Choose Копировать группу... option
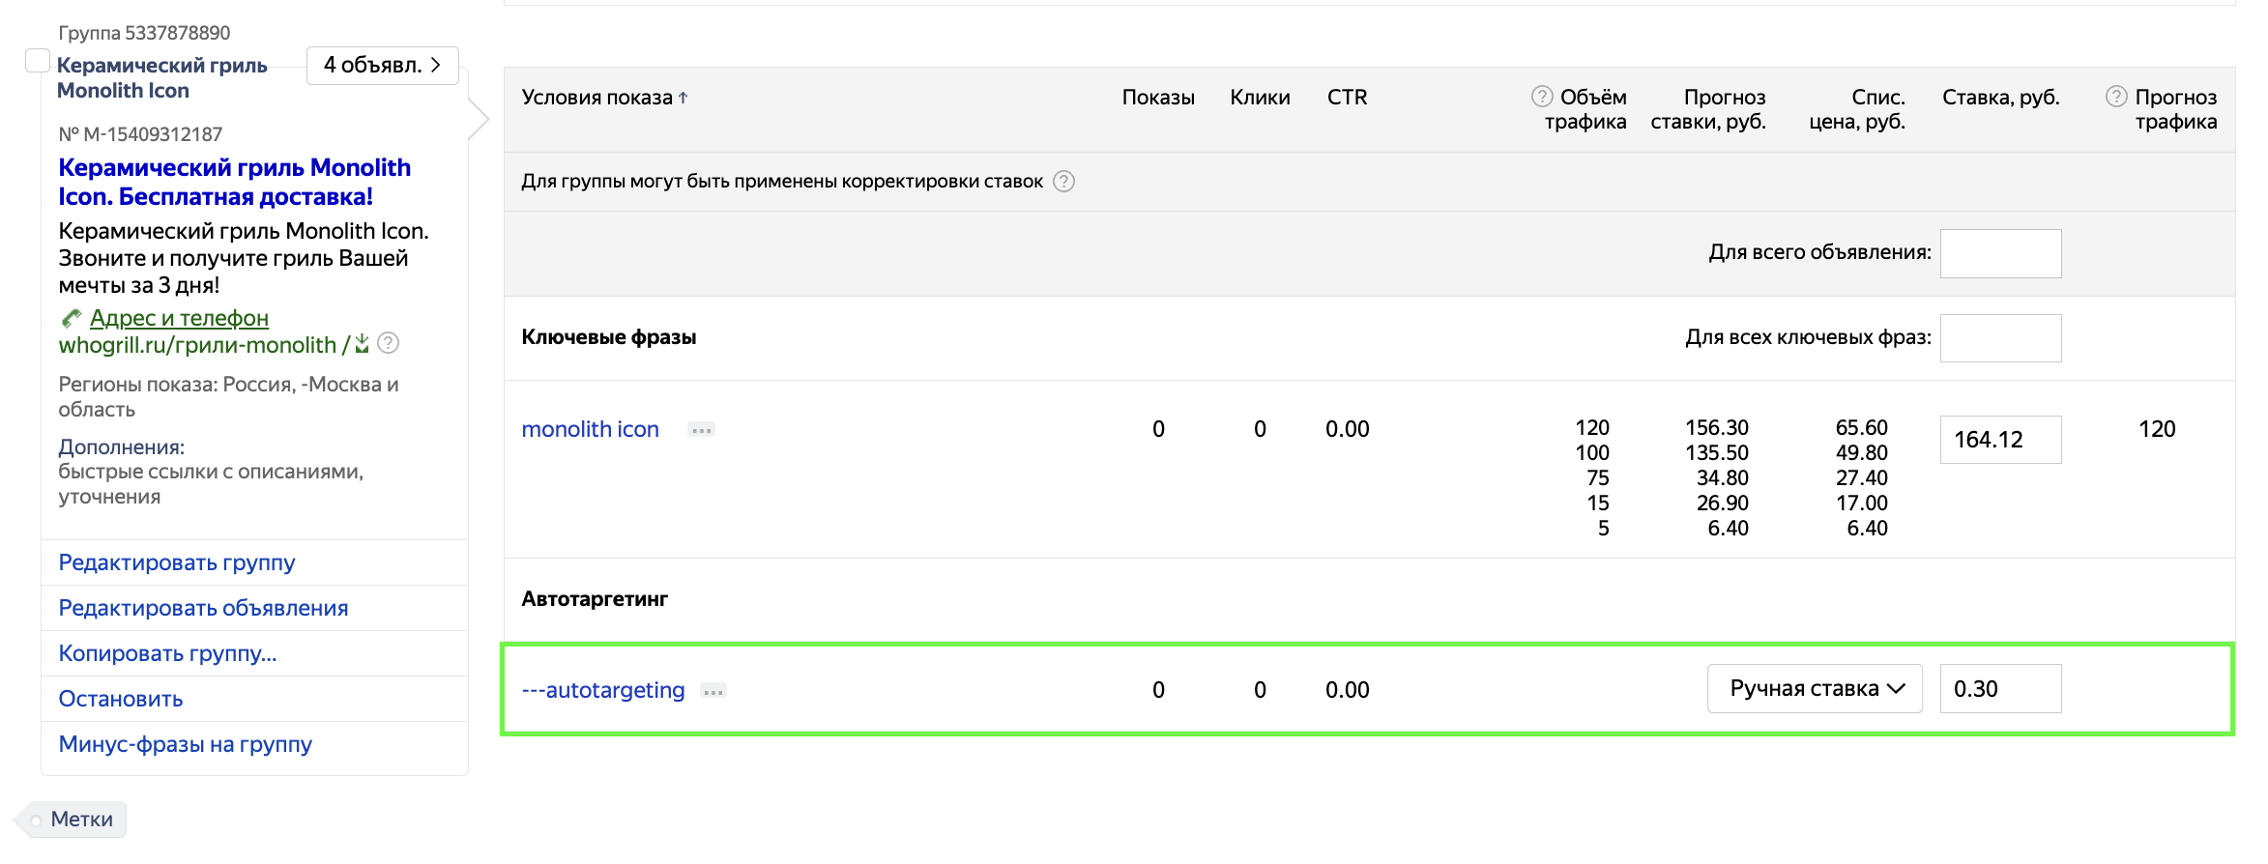The image size is (2268, 864). [167, 653]
